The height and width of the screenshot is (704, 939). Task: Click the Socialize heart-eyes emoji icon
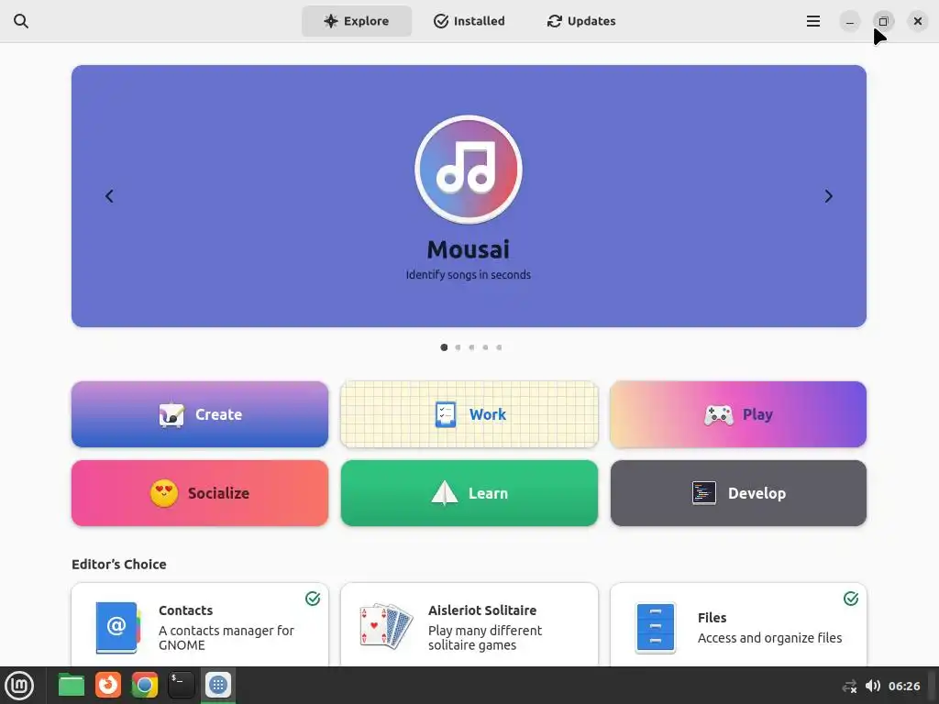click(164, 493)
